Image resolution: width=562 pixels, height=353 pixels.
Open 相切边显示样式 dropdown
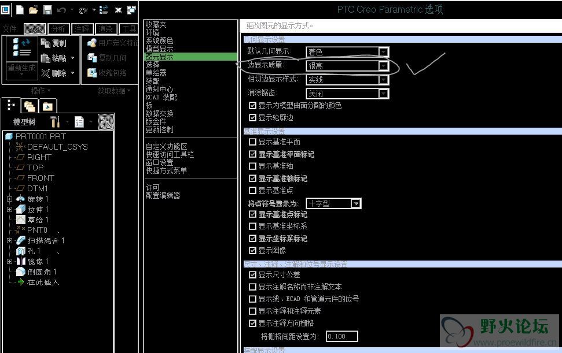384,80
